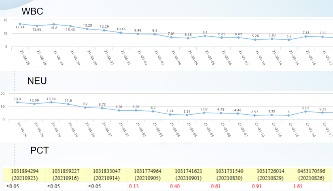Click the 3.74 point on NEU chart
Image resolution: width=333 pixels, height=191 pixels.
tap(170, 114)
